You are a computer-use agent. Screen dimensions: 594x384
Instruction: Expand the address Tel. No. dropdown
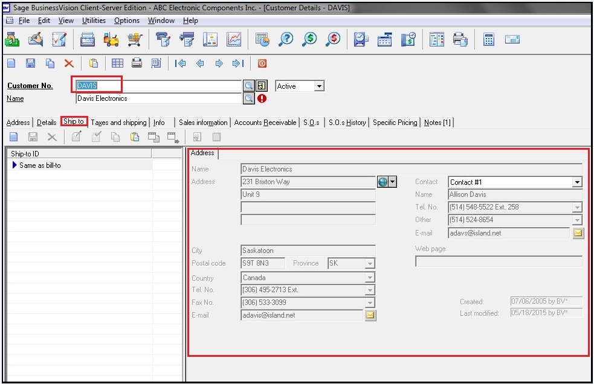[x=370, y=290]
